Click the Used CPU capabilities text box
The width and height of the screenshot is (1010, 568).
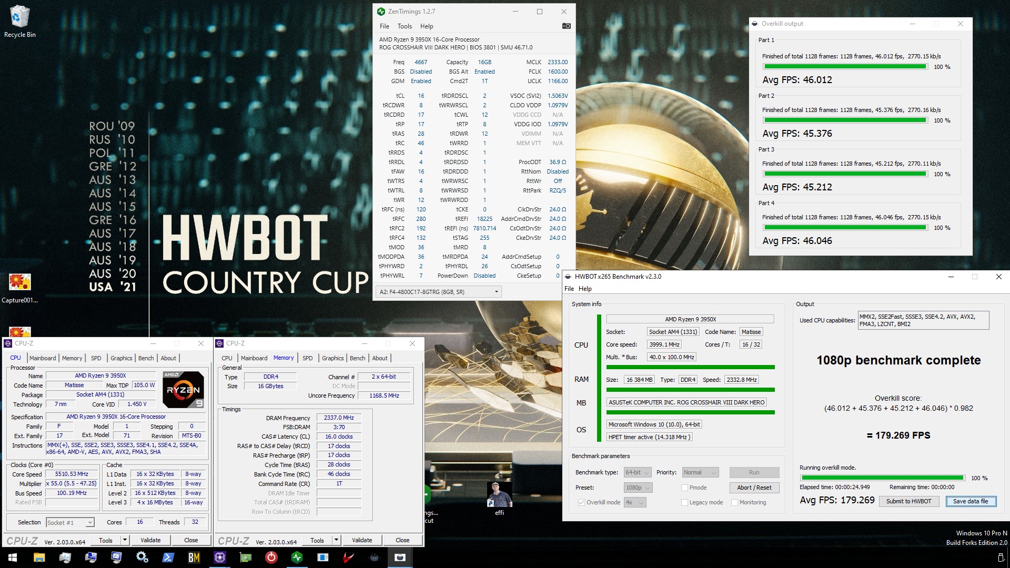click(x=923, y=320)
